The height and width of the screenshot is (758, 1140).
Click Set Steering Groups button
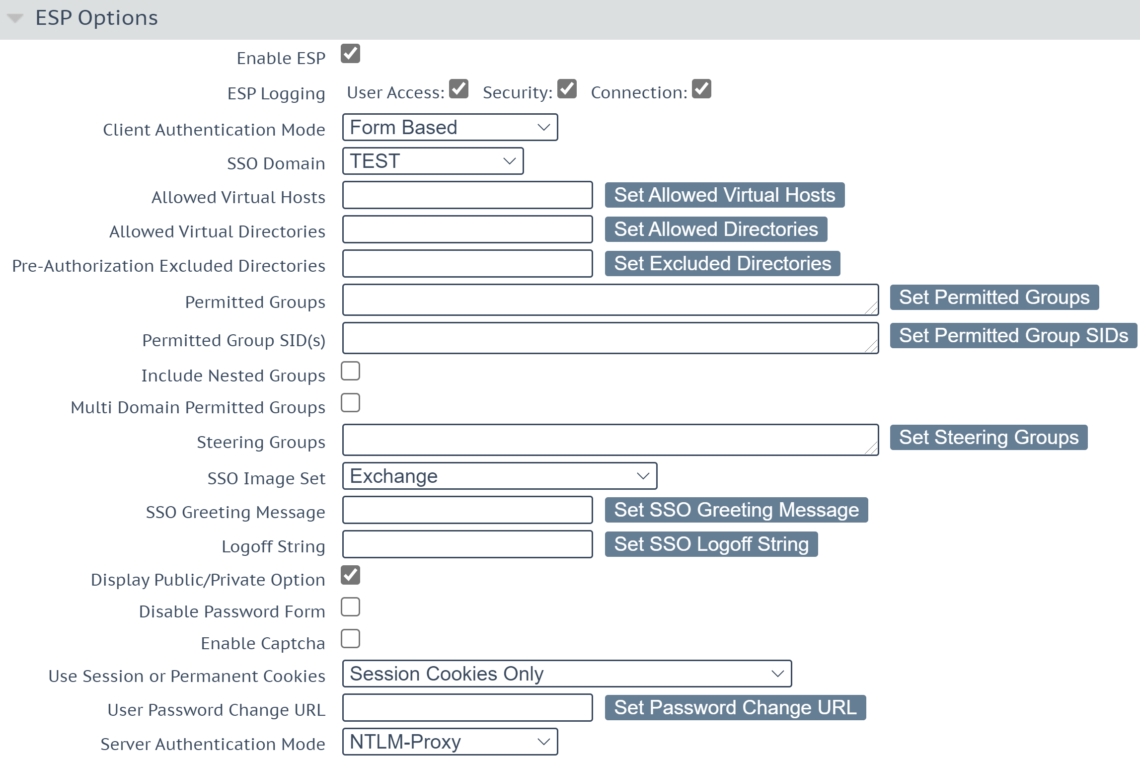pyautogui.click(x=988, y=438)
